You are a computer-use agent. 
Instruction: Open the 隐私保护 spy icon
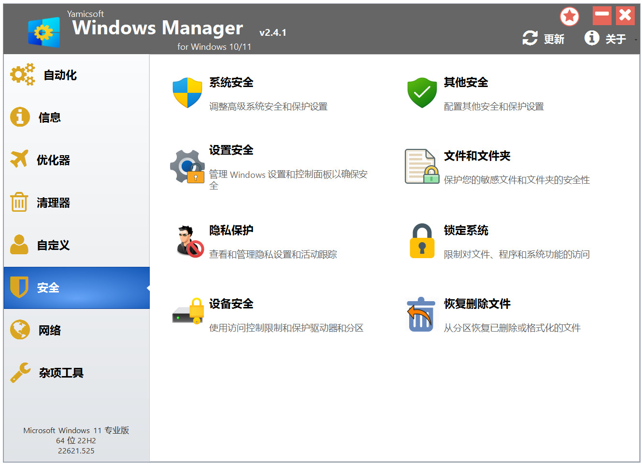(x=190, y=241)
